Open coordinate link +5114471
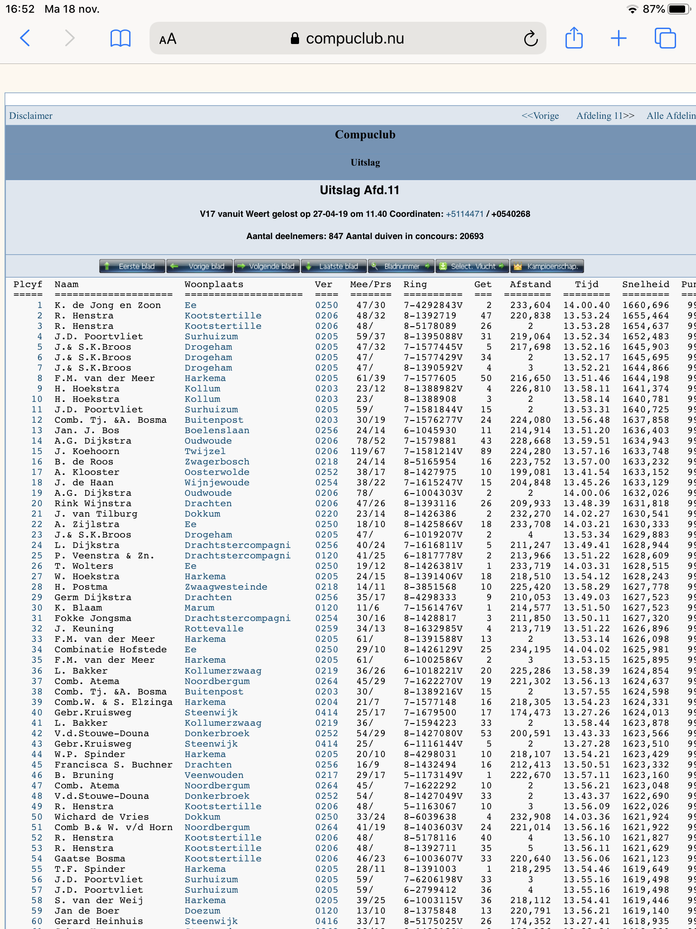 click(464, 214)
